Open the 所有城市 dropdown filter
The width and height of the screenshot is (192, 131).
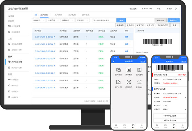(39, 20)
